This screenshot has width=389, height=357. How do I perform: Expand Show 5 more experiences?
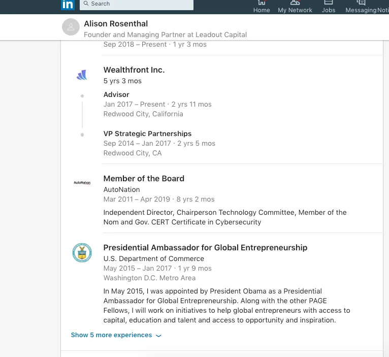tap(116, 335)
